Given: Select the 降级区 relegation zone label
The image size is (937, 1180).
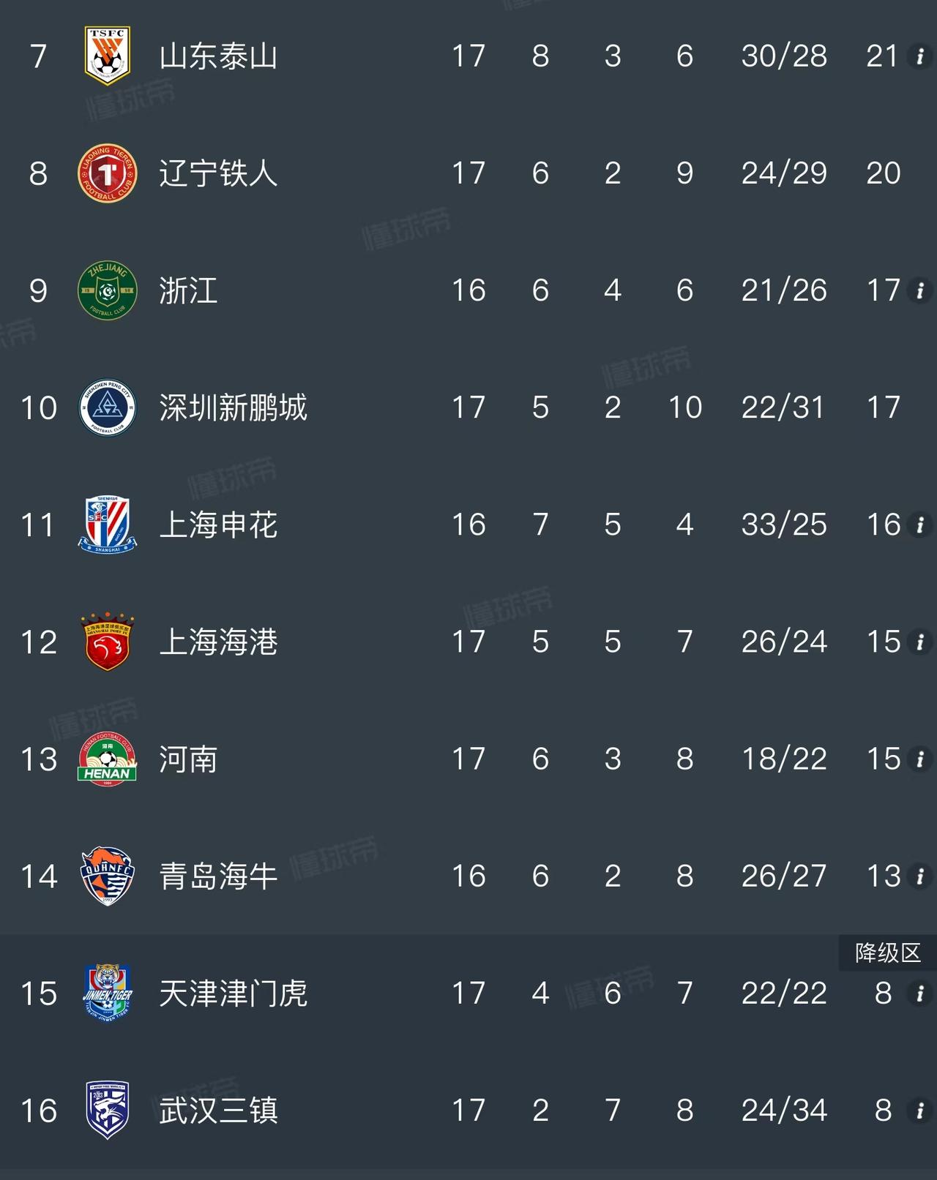Looking at the screenshot, I should pos(887,952).
